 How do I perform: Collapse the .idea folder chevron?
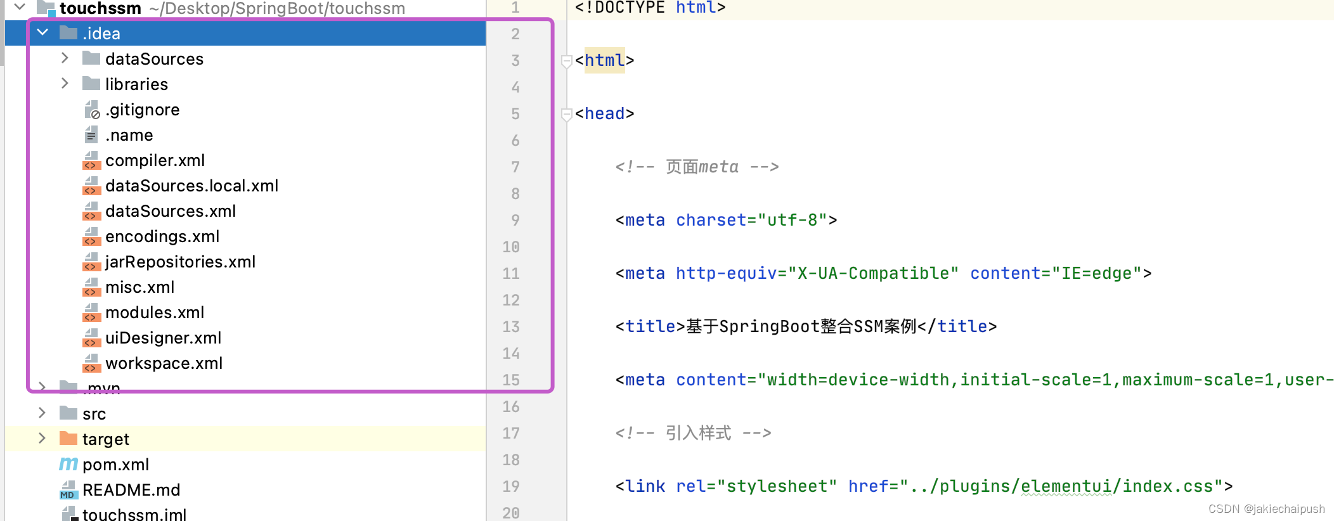(x=42, y=32)
